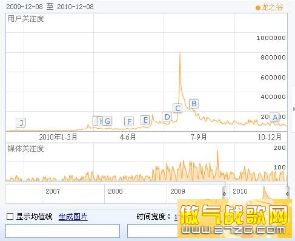Image resolution: width=295 pixels, height=241 pixels.
Task: Expand the side panel arrow at right edge
Action: click(x=294, y=109)
